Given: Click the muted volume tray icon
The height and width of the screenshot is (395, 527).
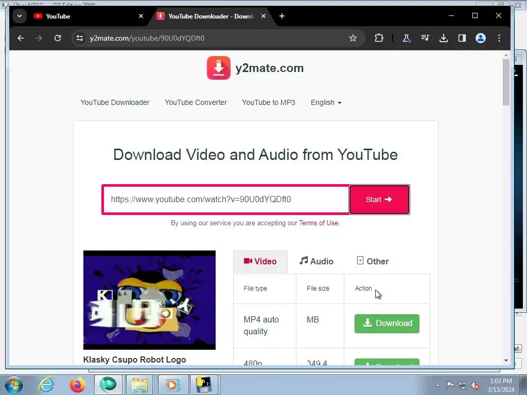Looking at the screenshot, I should 475,386.
